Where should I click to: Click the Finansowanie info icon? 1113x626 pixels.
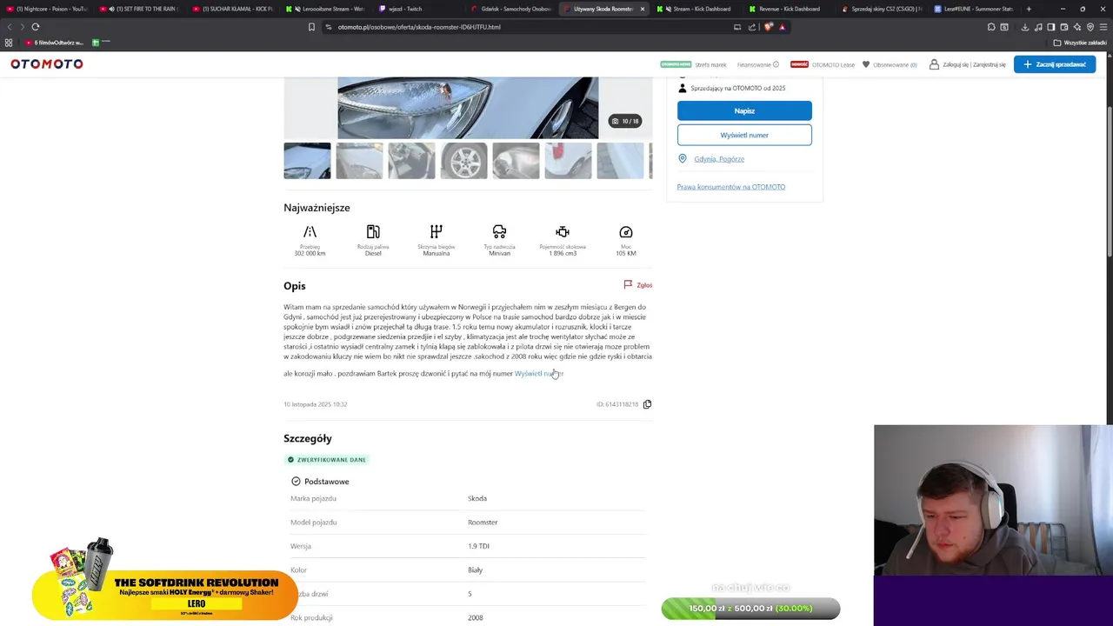tap(776, 64)
